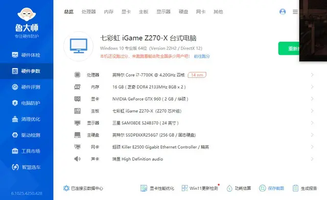Expand the 处理器 row chevron

pyautogui.click(x=312, y=75)
